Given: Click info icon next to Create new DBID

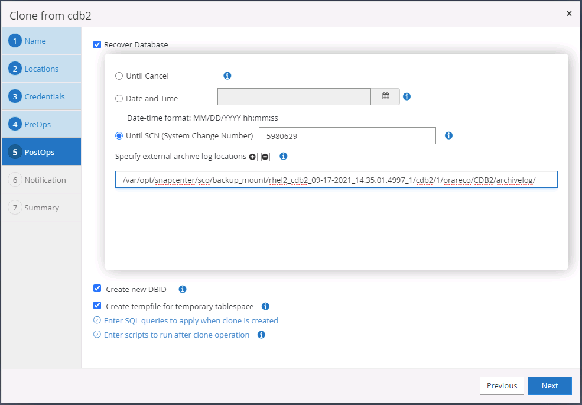Looking at the screenshot, I should click(x=183, y=289).
